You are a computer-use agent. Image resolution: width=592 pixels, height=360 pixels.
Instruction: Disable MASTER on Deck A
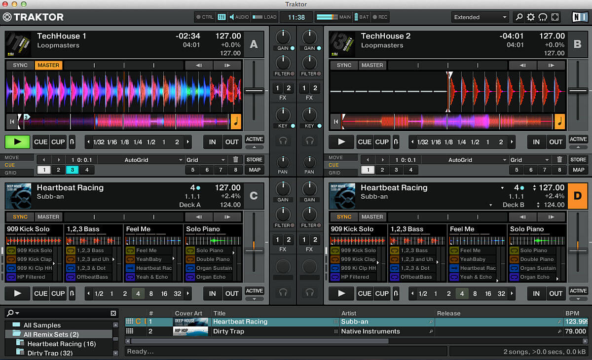click(48, 65)
